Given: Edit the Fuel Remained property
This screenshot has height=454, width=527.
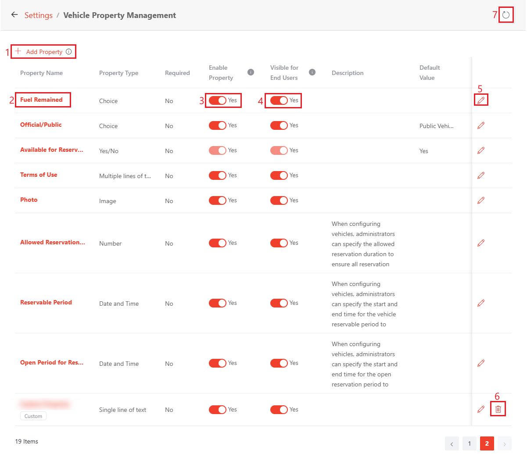Looking at the screenshot, I should click(x=481, y=100).
